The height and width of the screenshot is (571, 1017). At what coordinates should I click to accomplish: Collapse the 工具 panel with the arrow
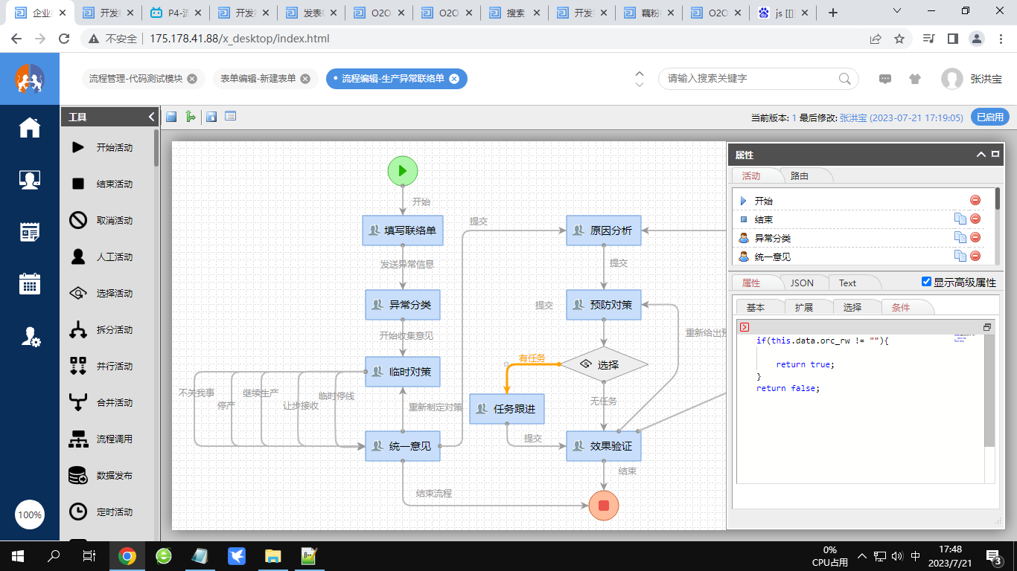[x=151, y=117]
